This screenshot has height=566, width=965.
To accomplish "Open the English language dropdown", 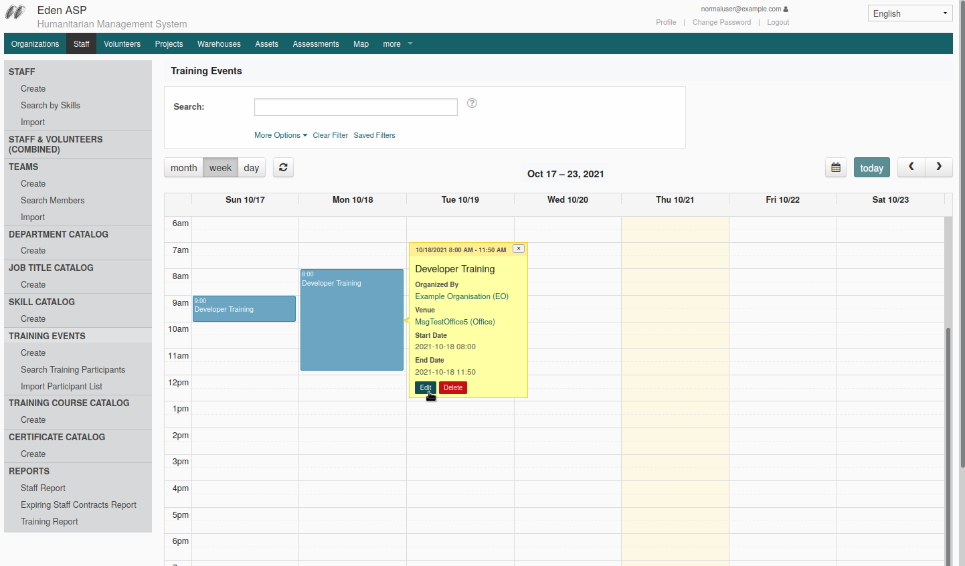I will point(910,13).
